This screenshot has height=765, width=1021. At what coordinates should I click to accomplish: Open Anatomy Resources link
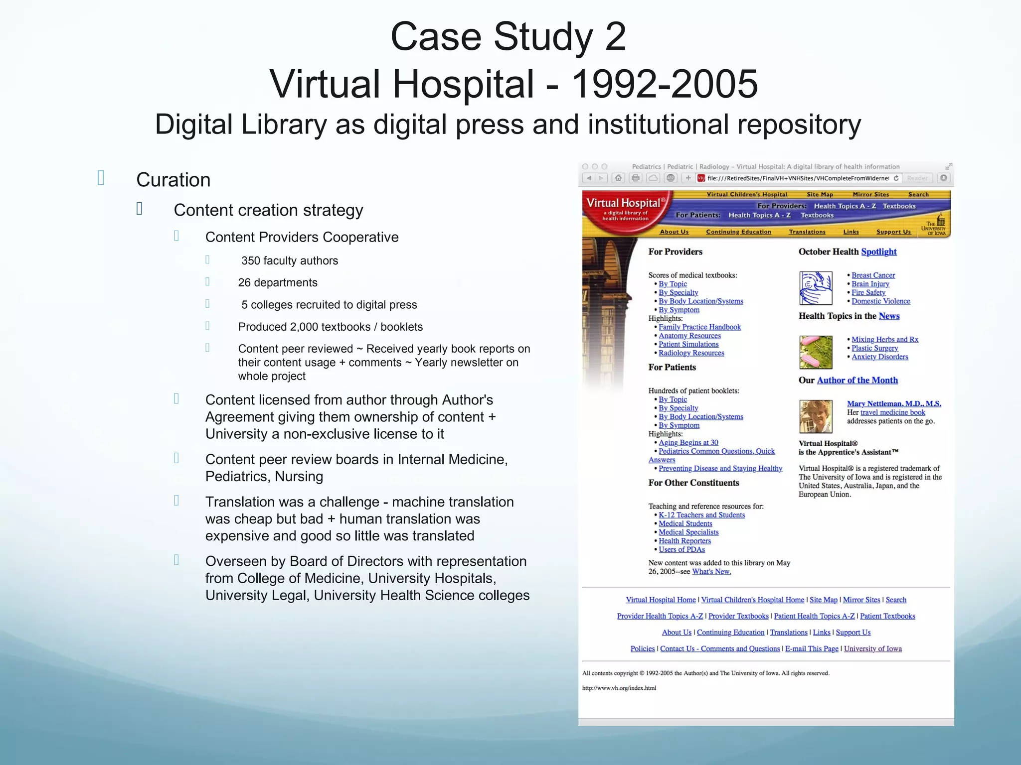[689, 336]
